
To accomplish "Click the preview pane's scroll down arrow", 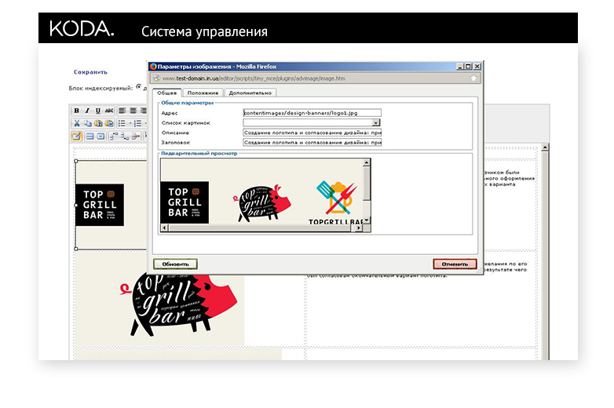I will tap(367, 221).
